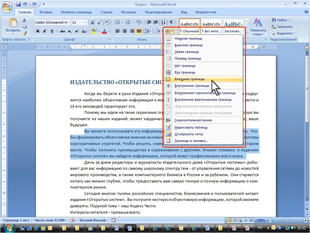The height and width of the screenshot is (233, 310).
Task: Sort the selected text
Action: 163,22
